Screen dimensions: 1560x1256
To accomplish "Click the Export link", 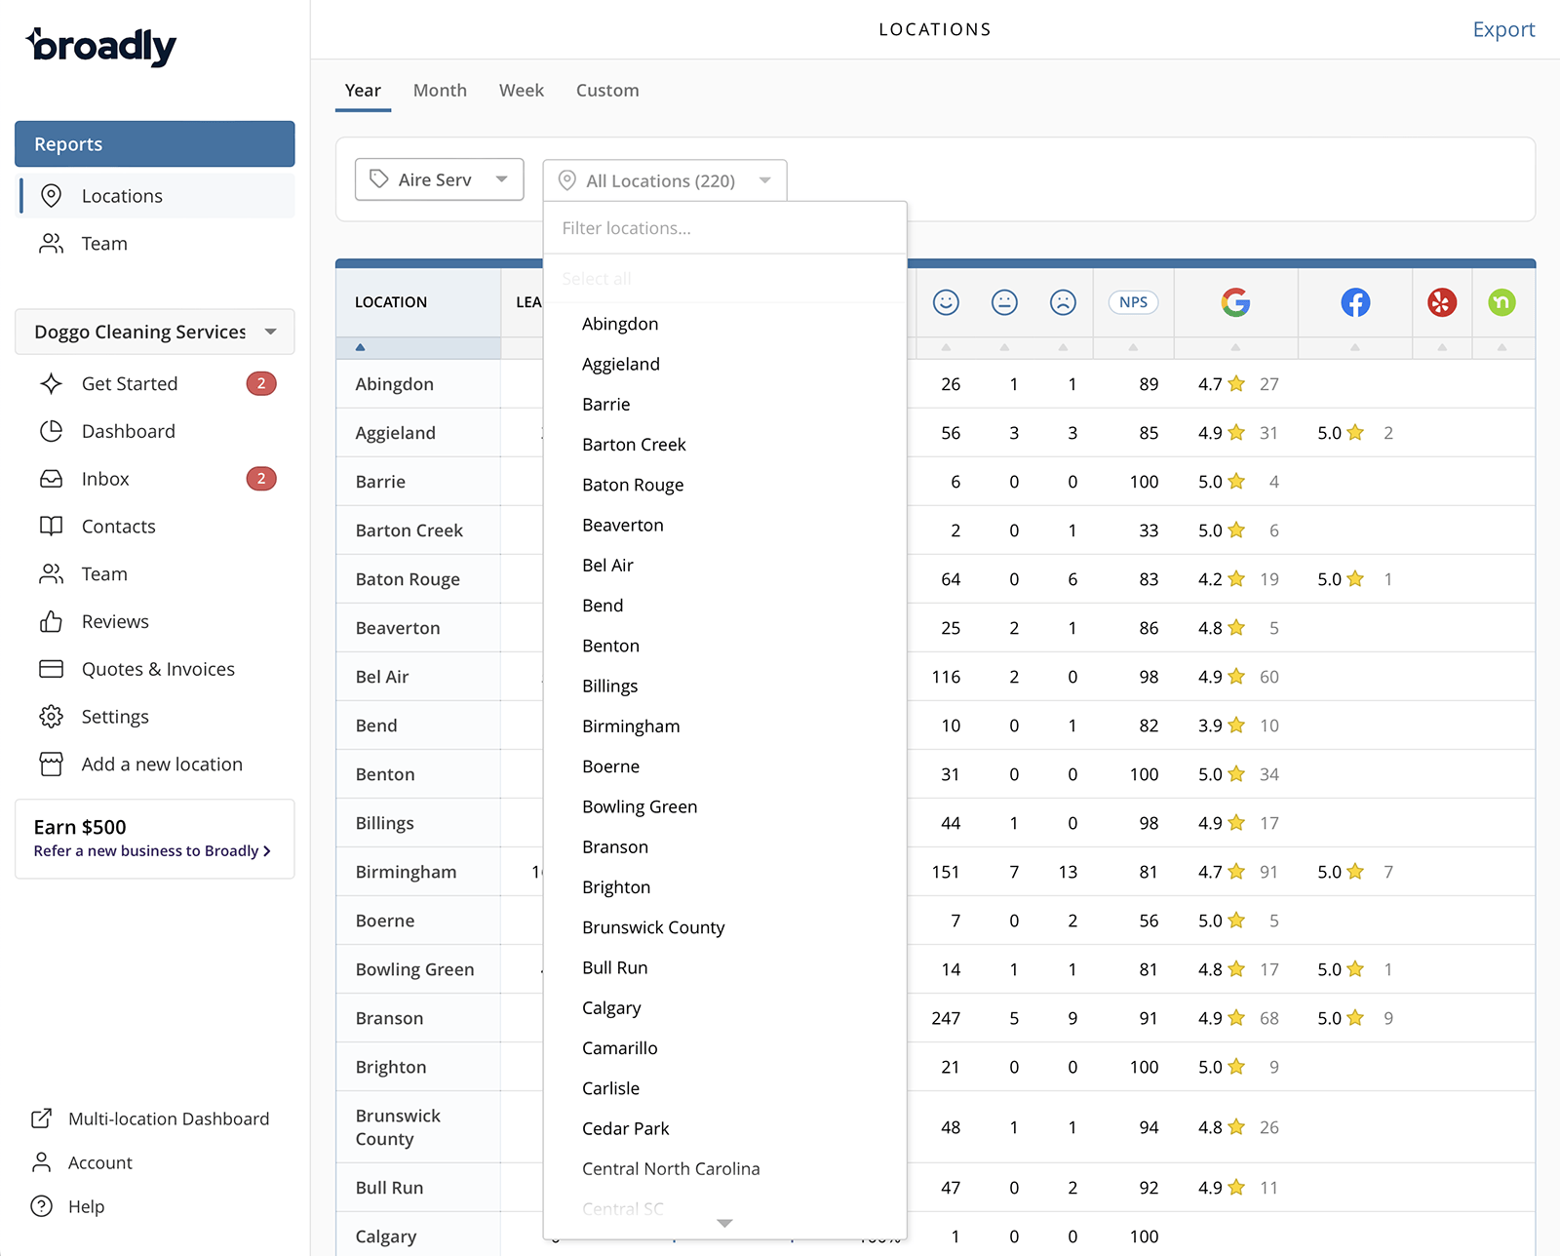I will tap(1502, 29).
